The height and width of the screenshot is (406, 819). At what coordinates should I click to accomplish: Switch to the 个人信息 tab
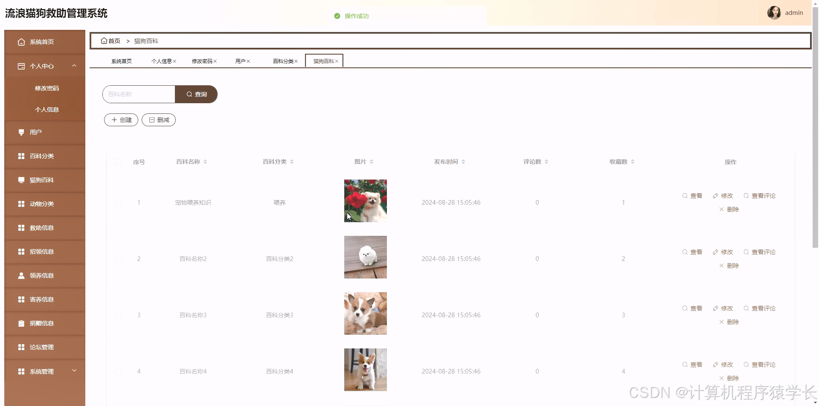[162, 61]
